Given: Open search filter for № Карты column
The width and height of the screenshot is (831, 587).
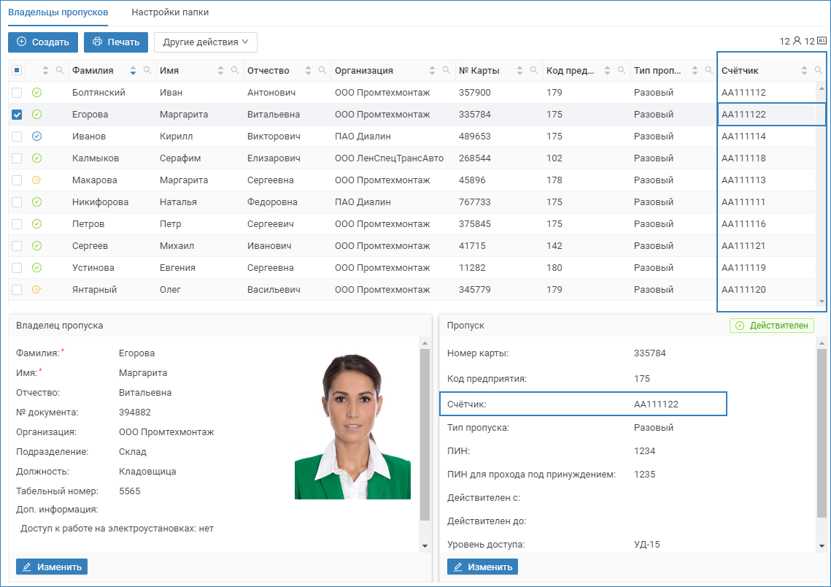Looking at the screenshot, I should coord(533,71).
